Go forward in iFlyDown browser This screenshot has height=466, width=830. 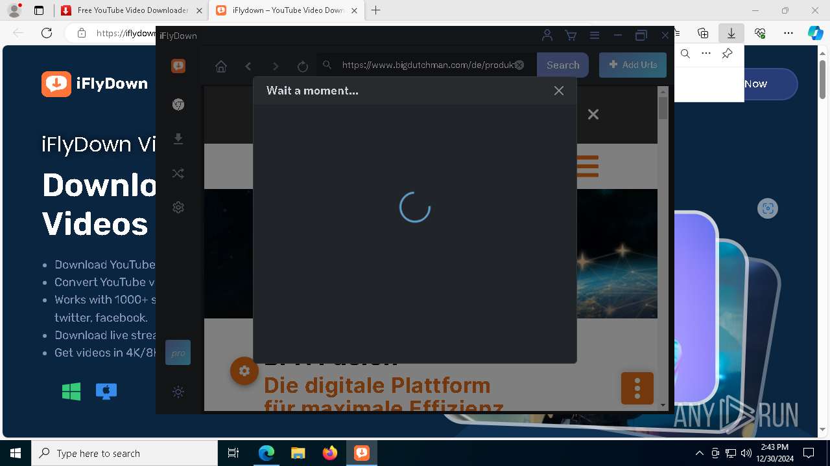pos(276,66)
